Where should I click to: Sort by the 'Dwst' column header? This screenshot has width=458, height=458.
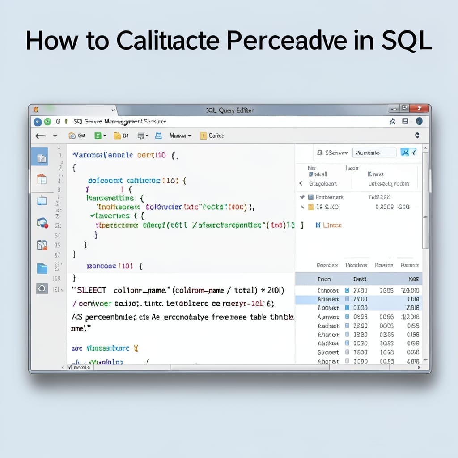click(x=360, y=279)
